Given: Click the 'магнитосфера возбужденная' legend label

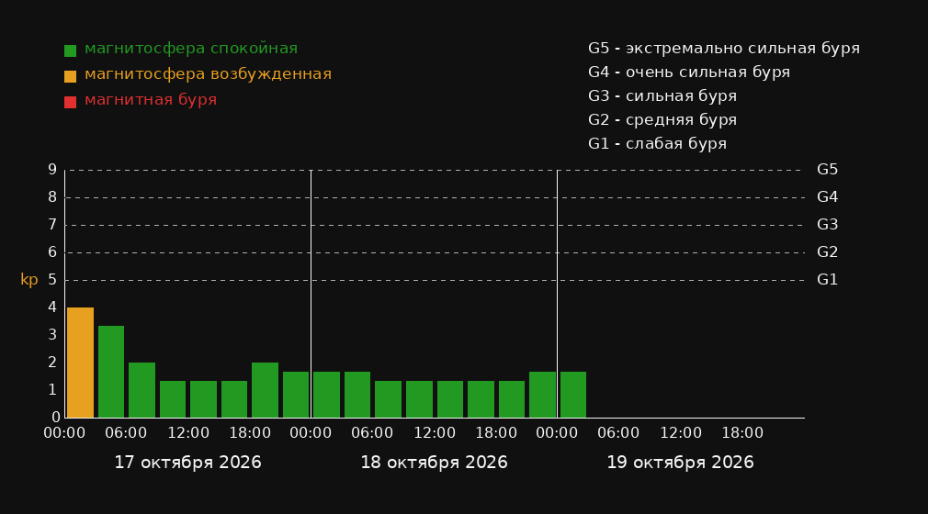Looking at the screenshot, I should click(x=209, y=74).
